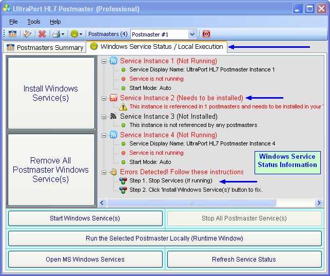Click the yellow gear toolbar icon

pos(74,34)
